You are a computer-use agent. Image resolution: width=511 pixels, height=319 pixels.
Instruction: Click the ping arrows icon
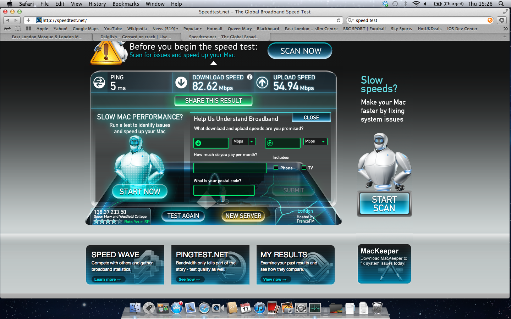[99, 83]
